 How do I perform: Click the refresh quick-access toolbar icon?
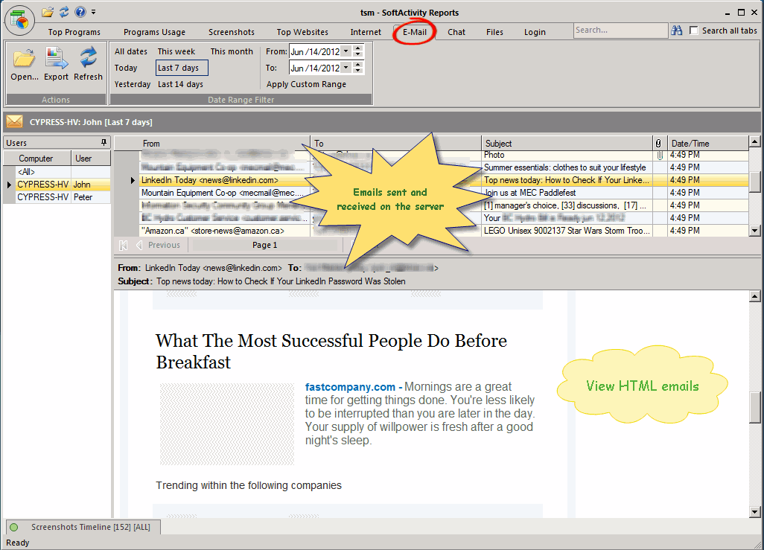[64, 12]
